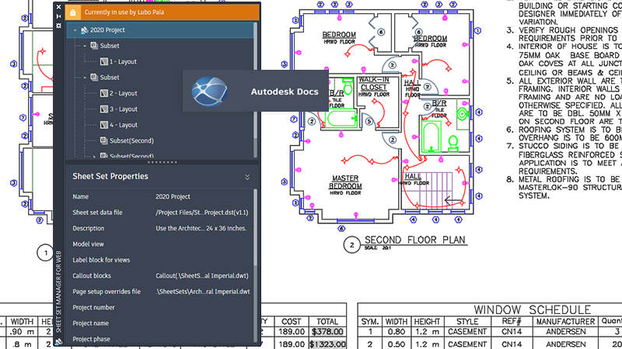Viewport: 622px width, 349px height.
Task: Select the 1 - Layout sheet
Action: 123,62
